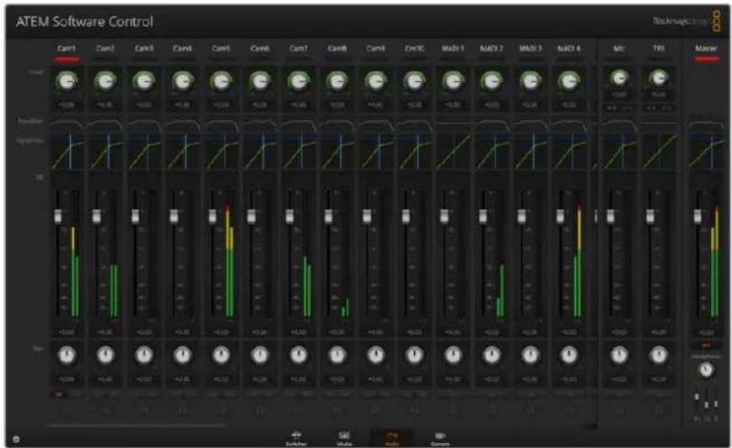Toggle the AFV button for Cam1
Screen dimensions: 732x448
[75, 394]
